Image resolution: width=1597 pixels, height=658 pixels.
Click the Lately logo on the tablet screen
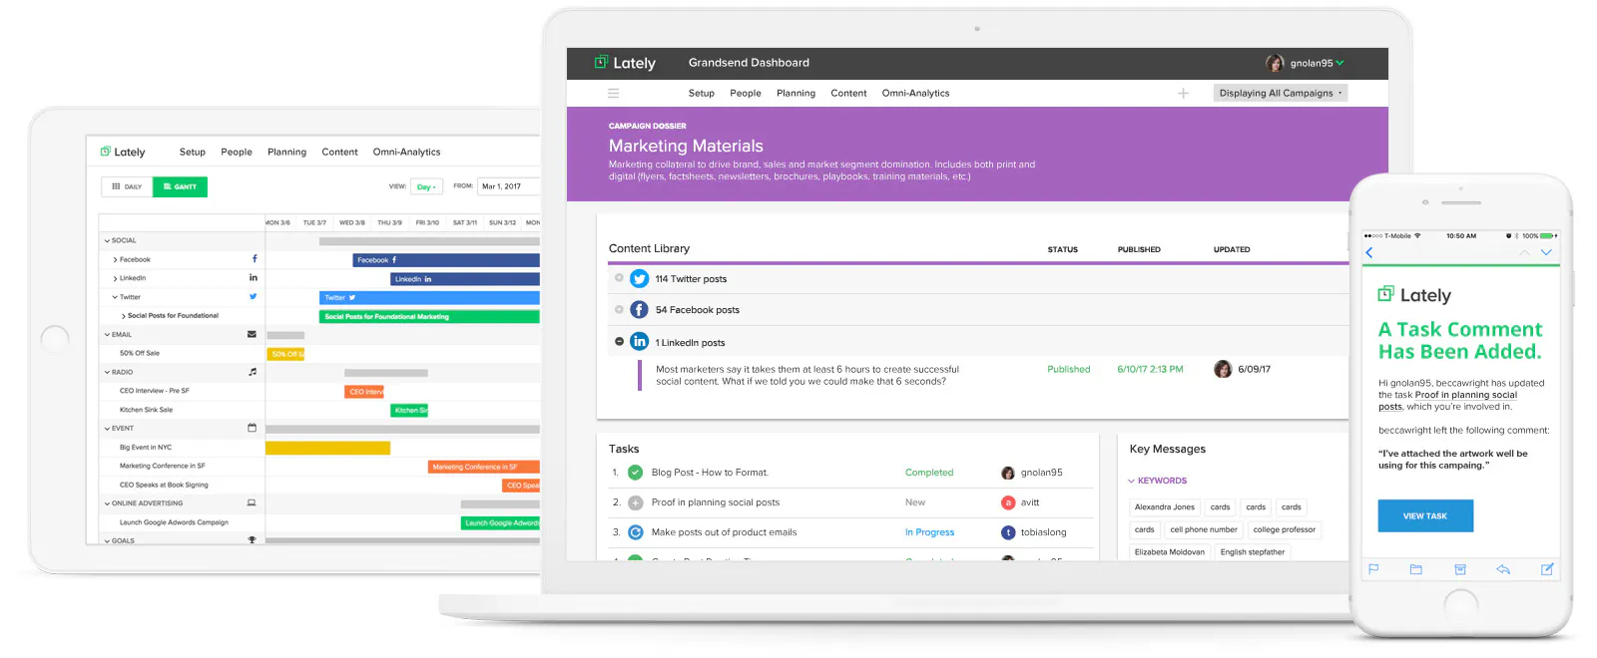[x=123, y=152]
